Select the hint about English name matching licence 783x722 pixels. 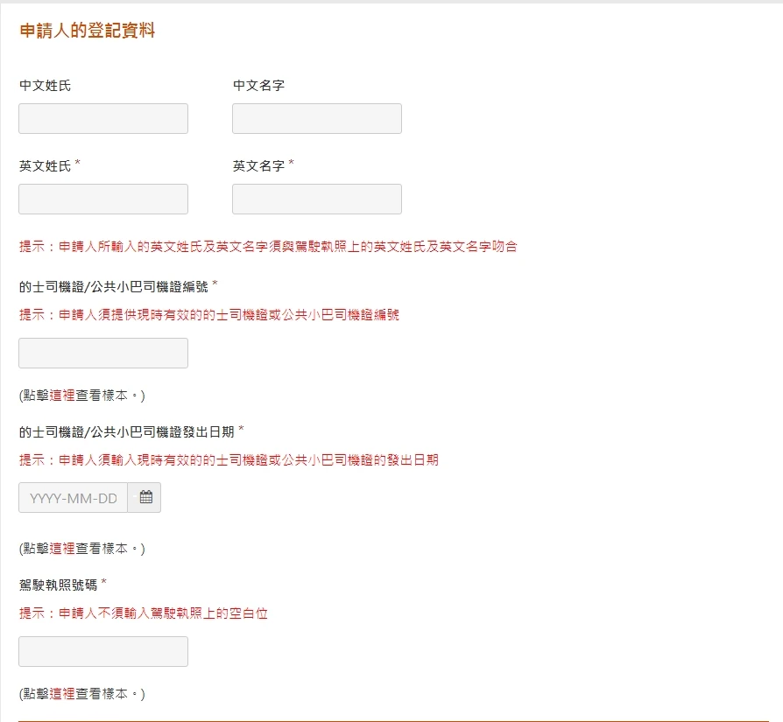point(268,247)
